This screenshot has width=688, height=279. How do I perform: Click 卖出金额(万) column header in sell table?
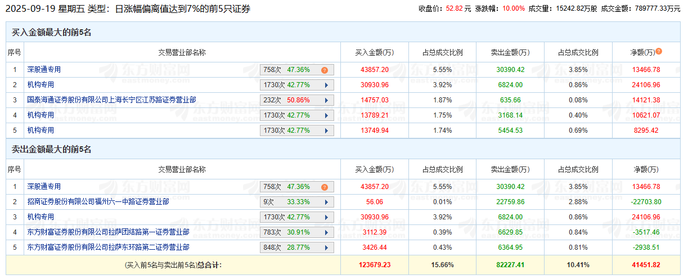tap(510, 169)
